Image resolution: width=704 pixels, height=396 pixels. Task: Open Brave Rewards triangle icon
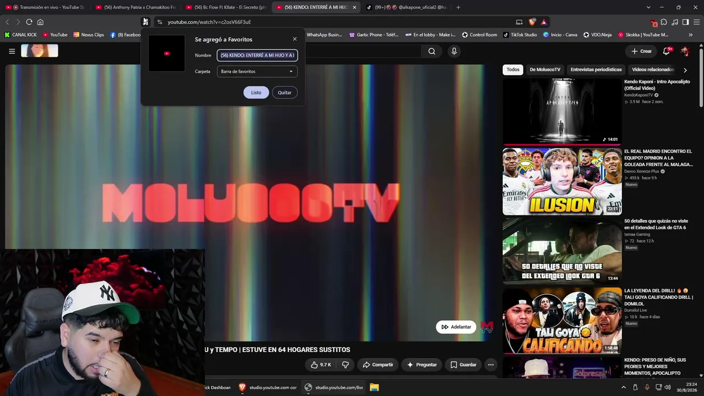(543, 22)
